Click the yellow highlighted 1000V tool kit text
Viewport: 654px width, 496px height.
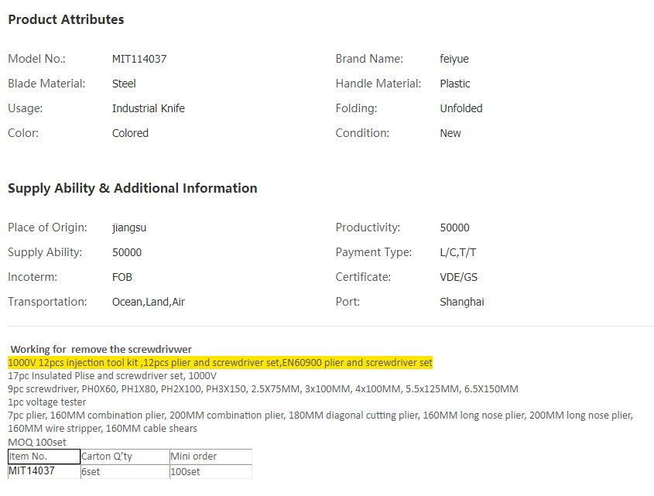[220, 363]
